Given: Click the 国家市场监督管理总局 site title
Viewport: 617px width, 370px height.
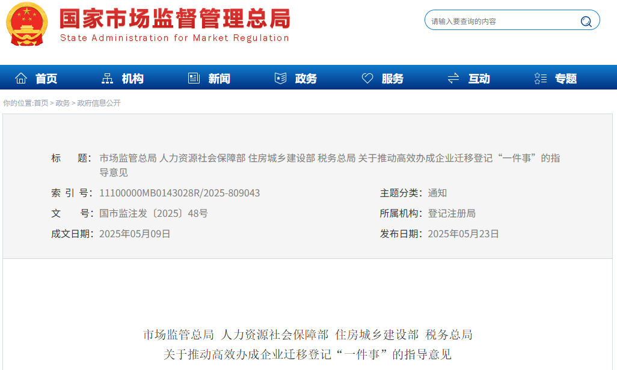Looking at the screenshot, I should 175,18.
